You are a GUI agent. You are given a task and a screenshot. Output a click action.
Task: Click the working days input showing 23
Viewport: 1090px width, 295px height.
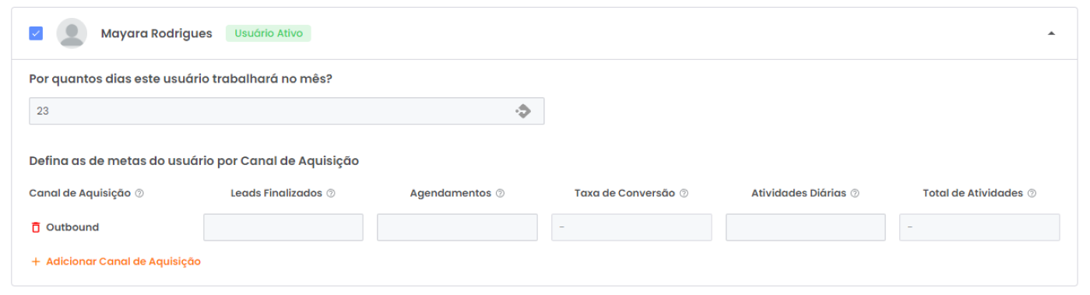point(287,111)
